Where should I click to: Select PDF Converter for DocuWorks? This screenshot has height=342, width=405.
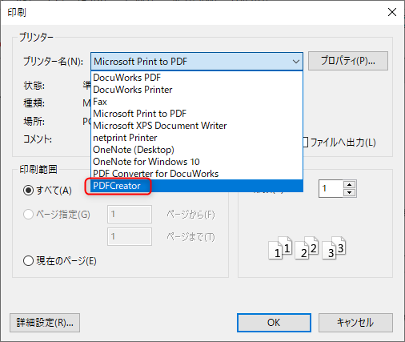click(197, 174)
